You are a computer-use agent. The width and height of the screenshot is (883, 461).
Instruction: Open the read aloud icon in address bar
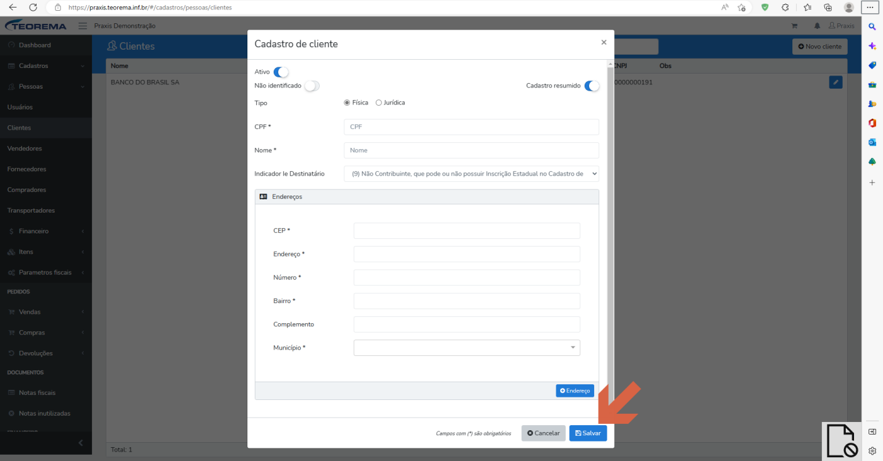tap(725, 8)
